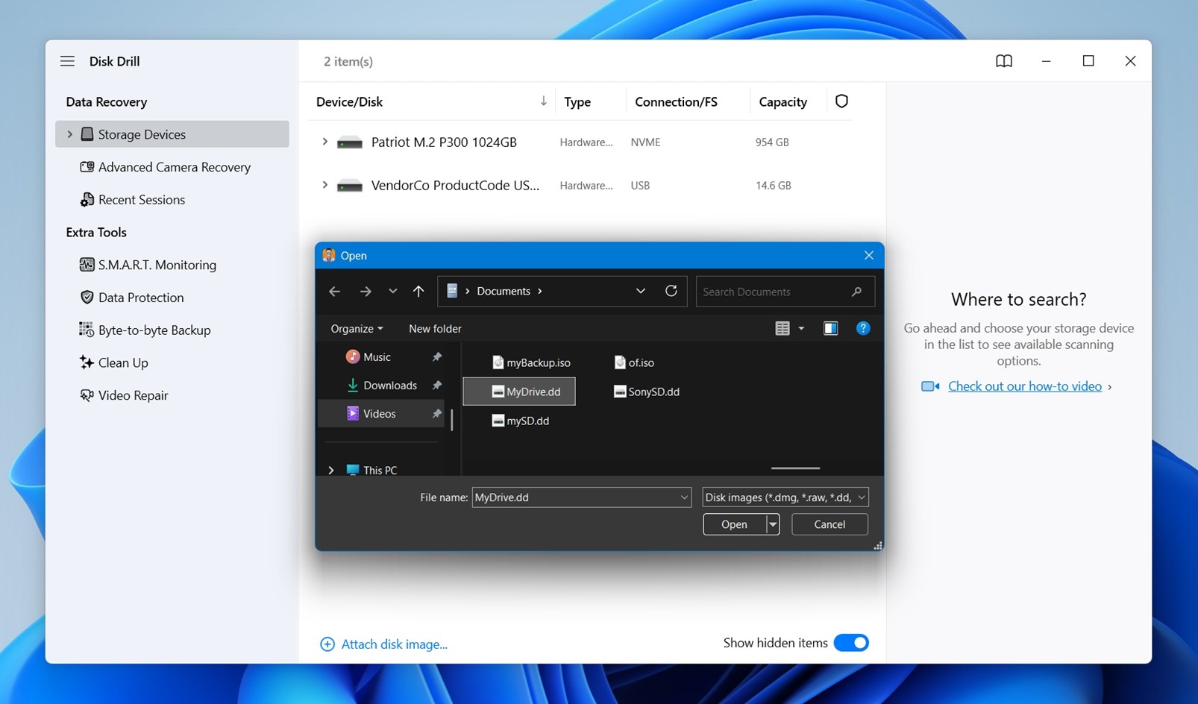
Task: Open the book help icon in title bar
Action: pos(1004,61)
